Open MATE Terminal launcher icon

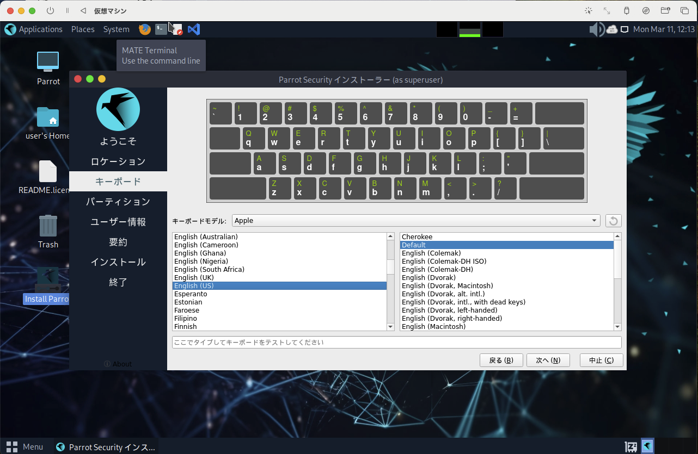(x=161, y=29)
